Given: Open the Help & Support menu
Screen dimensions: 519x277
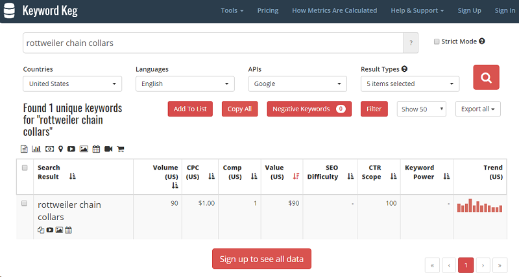Looking at the screenshot, I should tap(417, 10).
